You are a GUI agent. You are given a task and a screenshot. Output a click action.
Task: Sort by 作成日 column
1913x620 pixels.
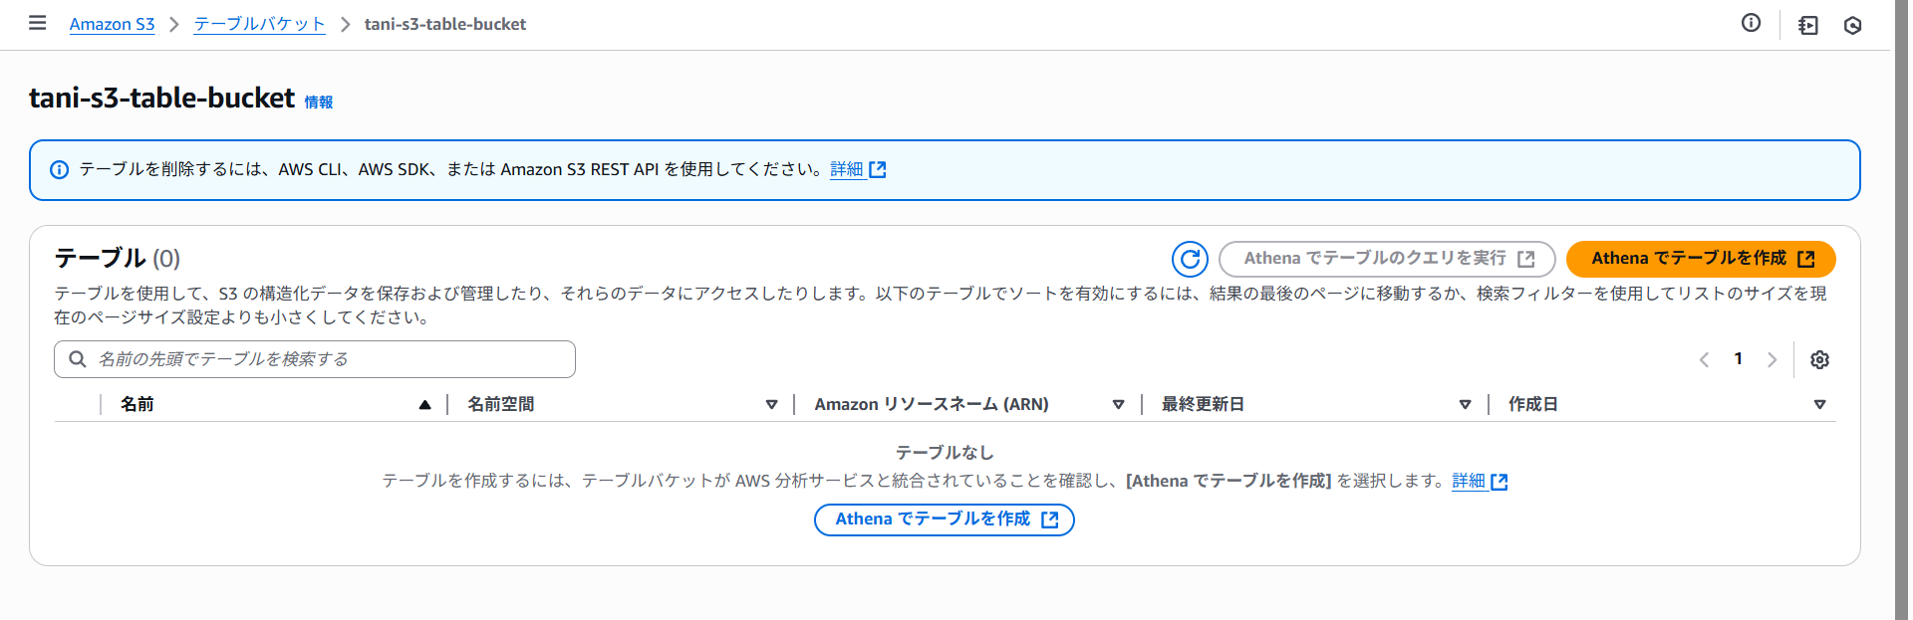(1819, 404)
